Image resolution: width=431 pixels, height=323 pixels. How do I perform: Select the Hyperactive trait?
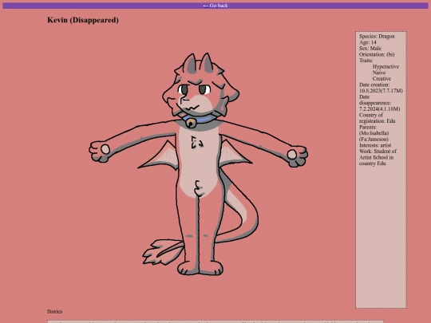[x=386, y=66]
